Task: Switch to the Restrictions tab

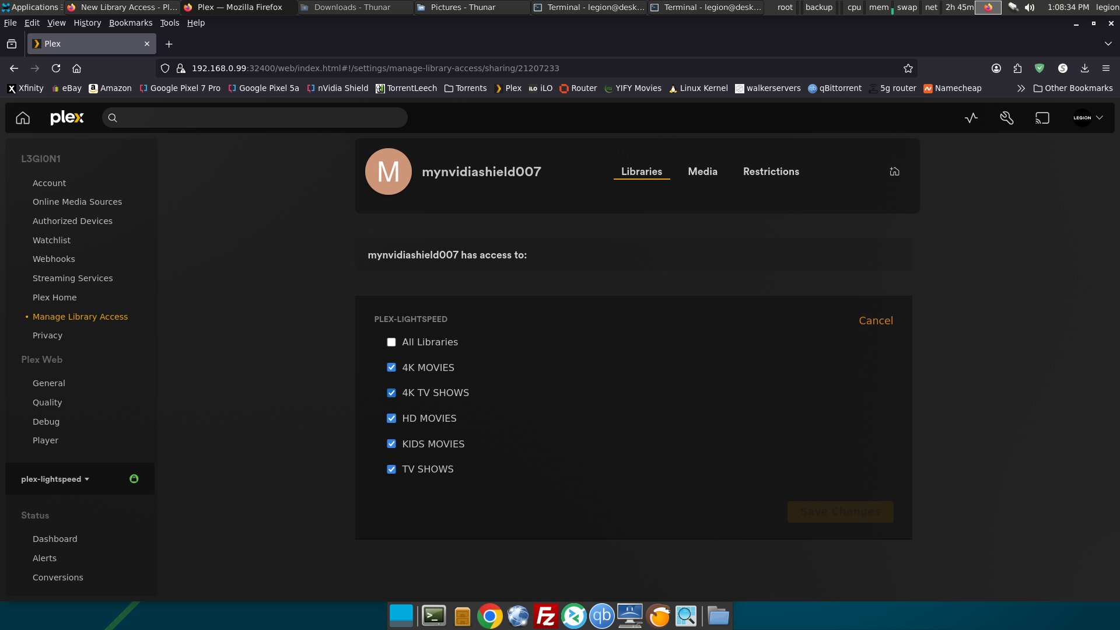Action: click(771, 171)
